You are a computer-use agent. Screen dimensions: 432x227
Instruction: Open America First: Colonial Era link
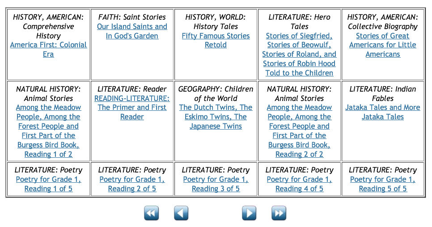pos(48,50)
